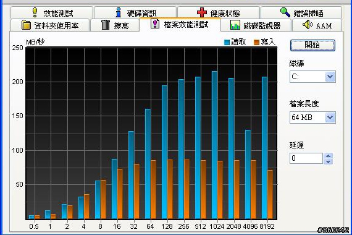Viewport: 352px width, 235px height.
Task: Click the orange 寫入 legend swatch
Action: 257,42
